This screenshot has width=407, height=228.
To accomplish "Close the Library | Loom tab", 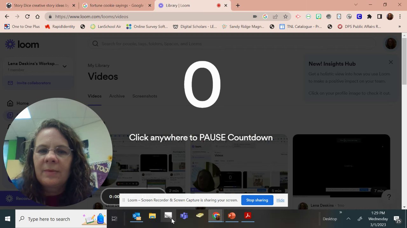I will click(x=226, y=5).
